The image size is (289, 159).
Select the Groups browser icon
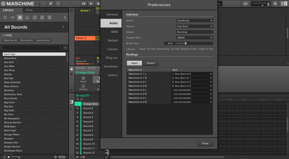point(12,18)
